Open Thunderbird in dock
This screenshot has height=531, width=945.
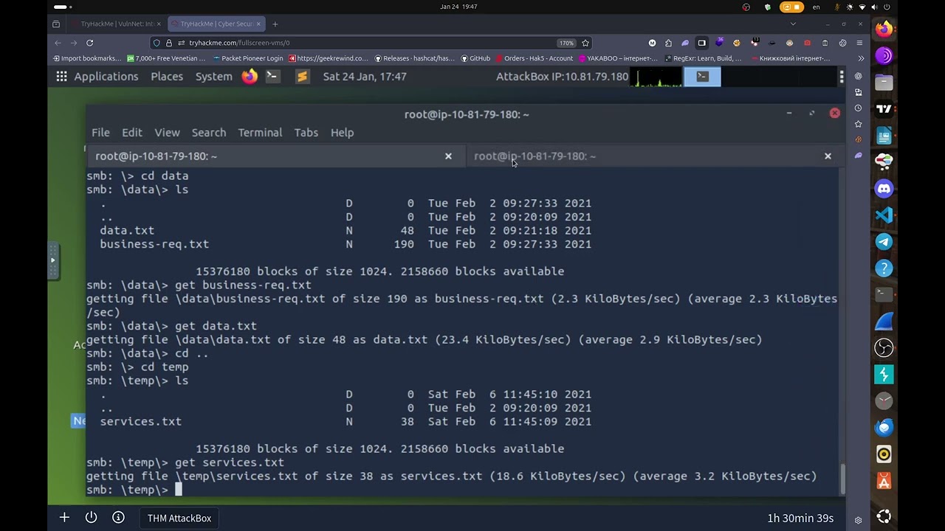point(884,428)
